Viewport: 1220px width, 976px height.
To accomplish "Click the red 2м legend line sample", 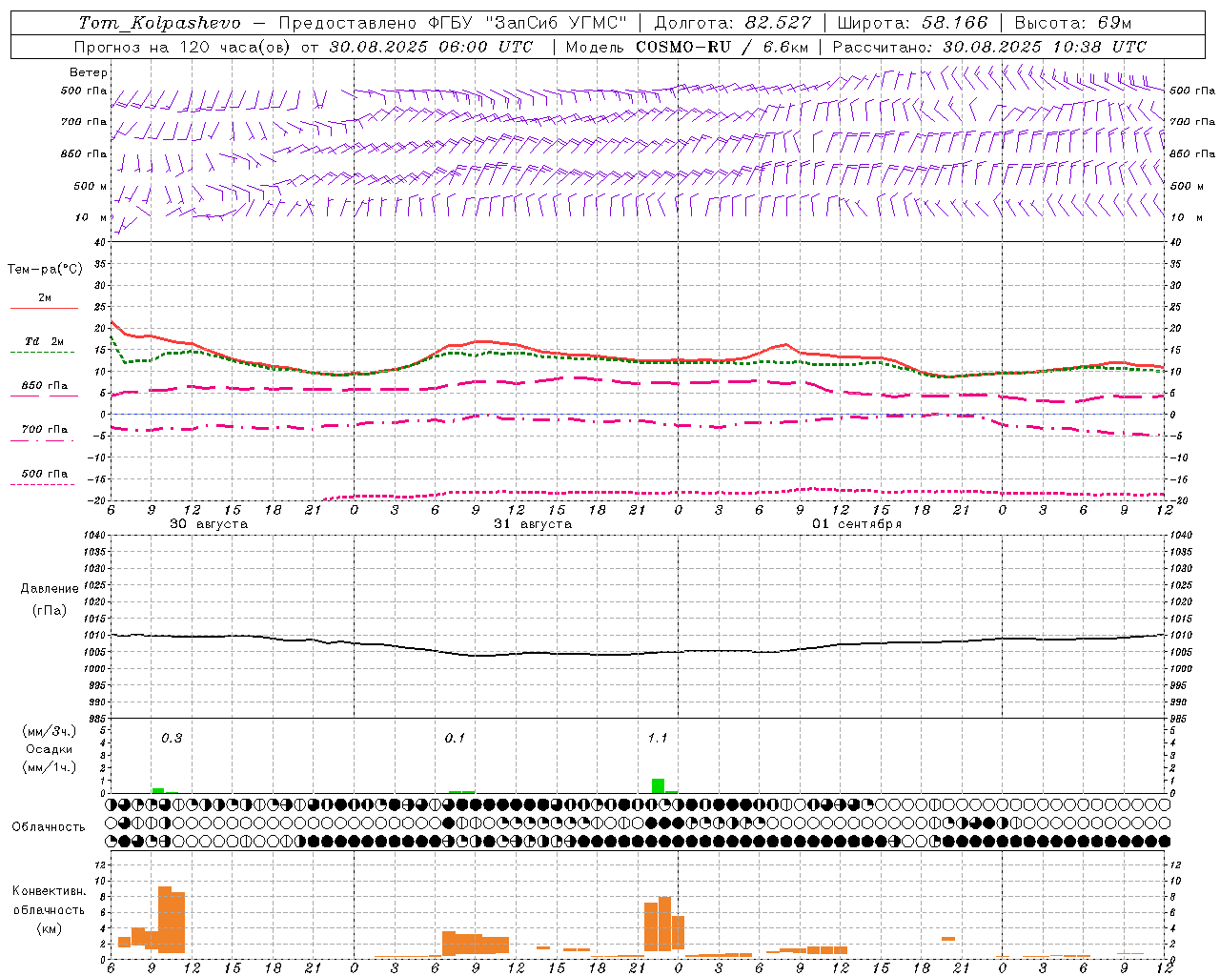I will (x=44, y=308).
